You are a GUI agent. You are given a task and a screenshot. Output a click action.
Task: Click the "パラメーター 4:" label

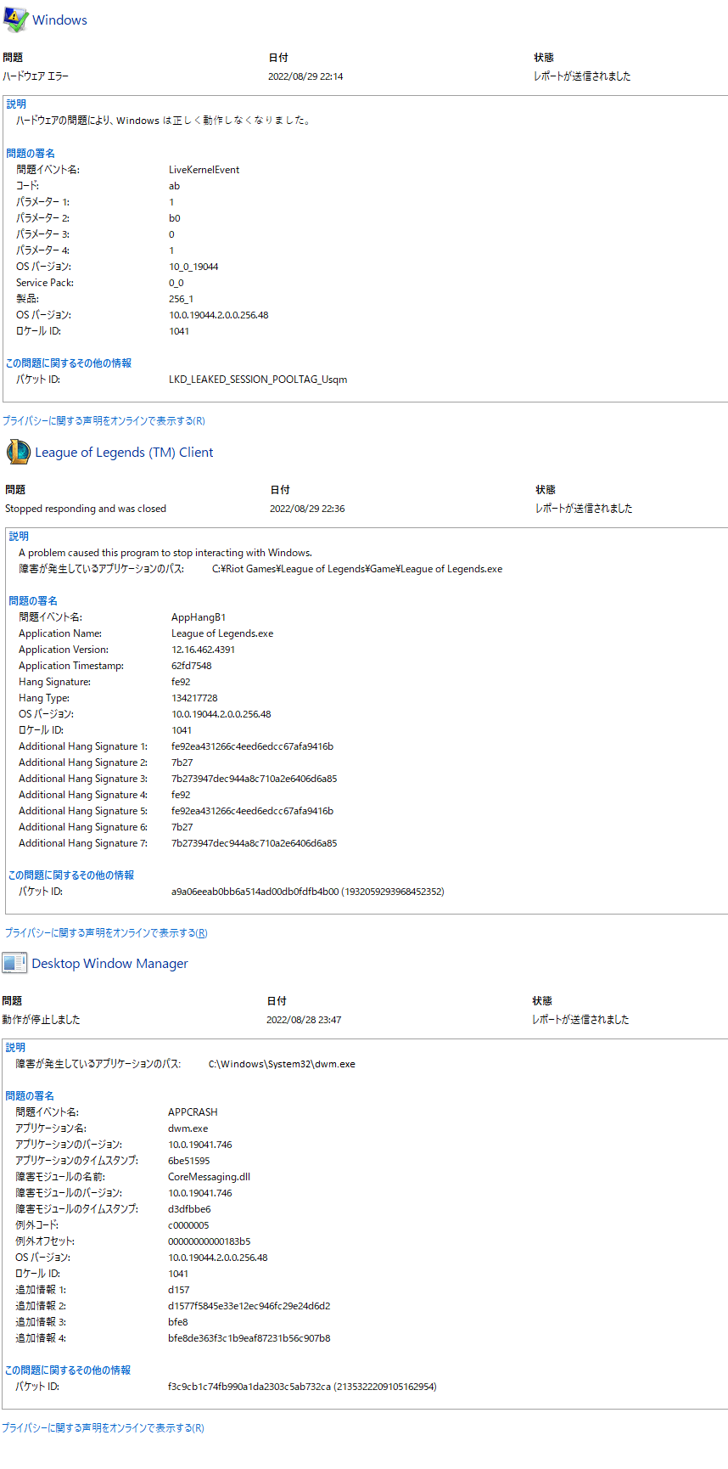(42, 250)
